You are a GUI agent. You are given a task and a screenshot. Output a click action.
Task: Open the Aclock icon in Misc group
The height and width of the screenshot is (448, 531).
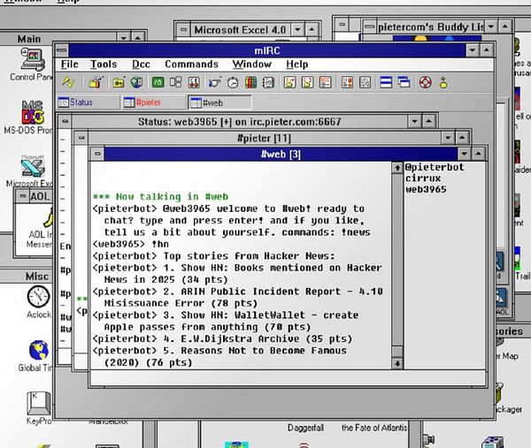click(38, 297)
